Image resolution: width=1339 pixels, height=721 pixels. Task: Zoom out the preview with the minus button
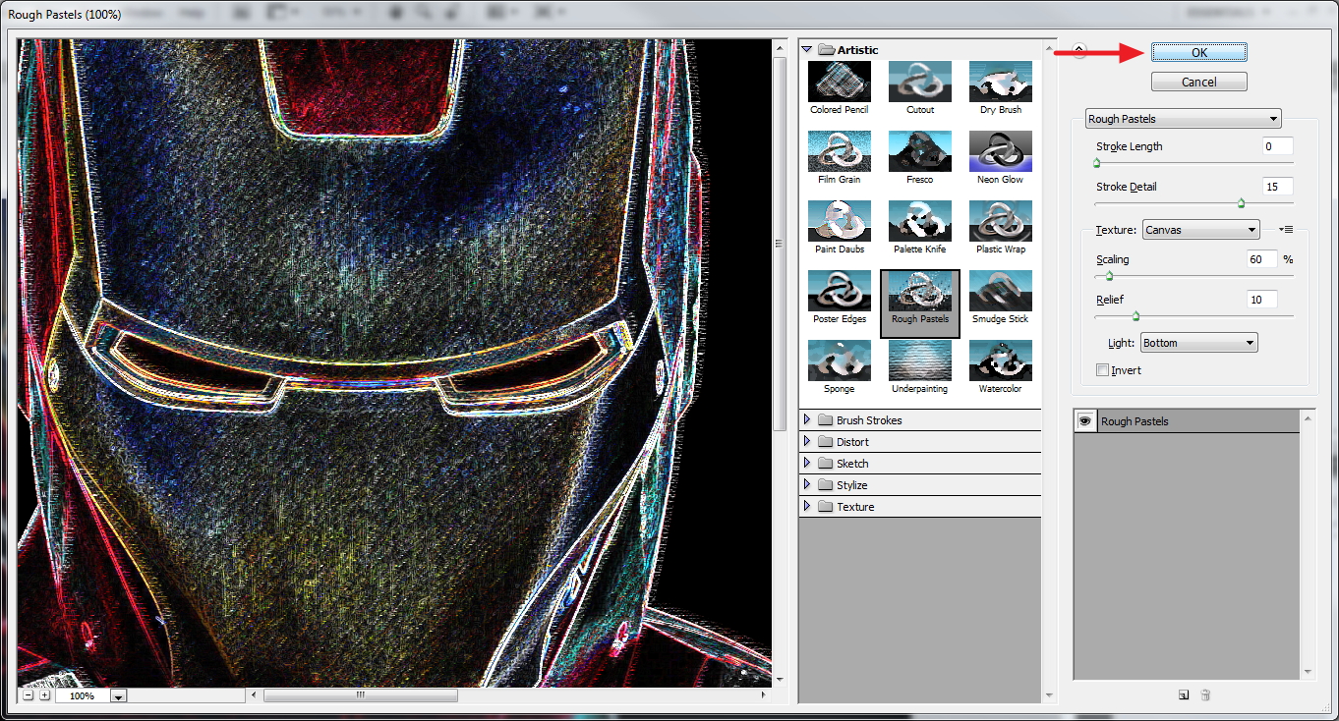coord(29,695)
